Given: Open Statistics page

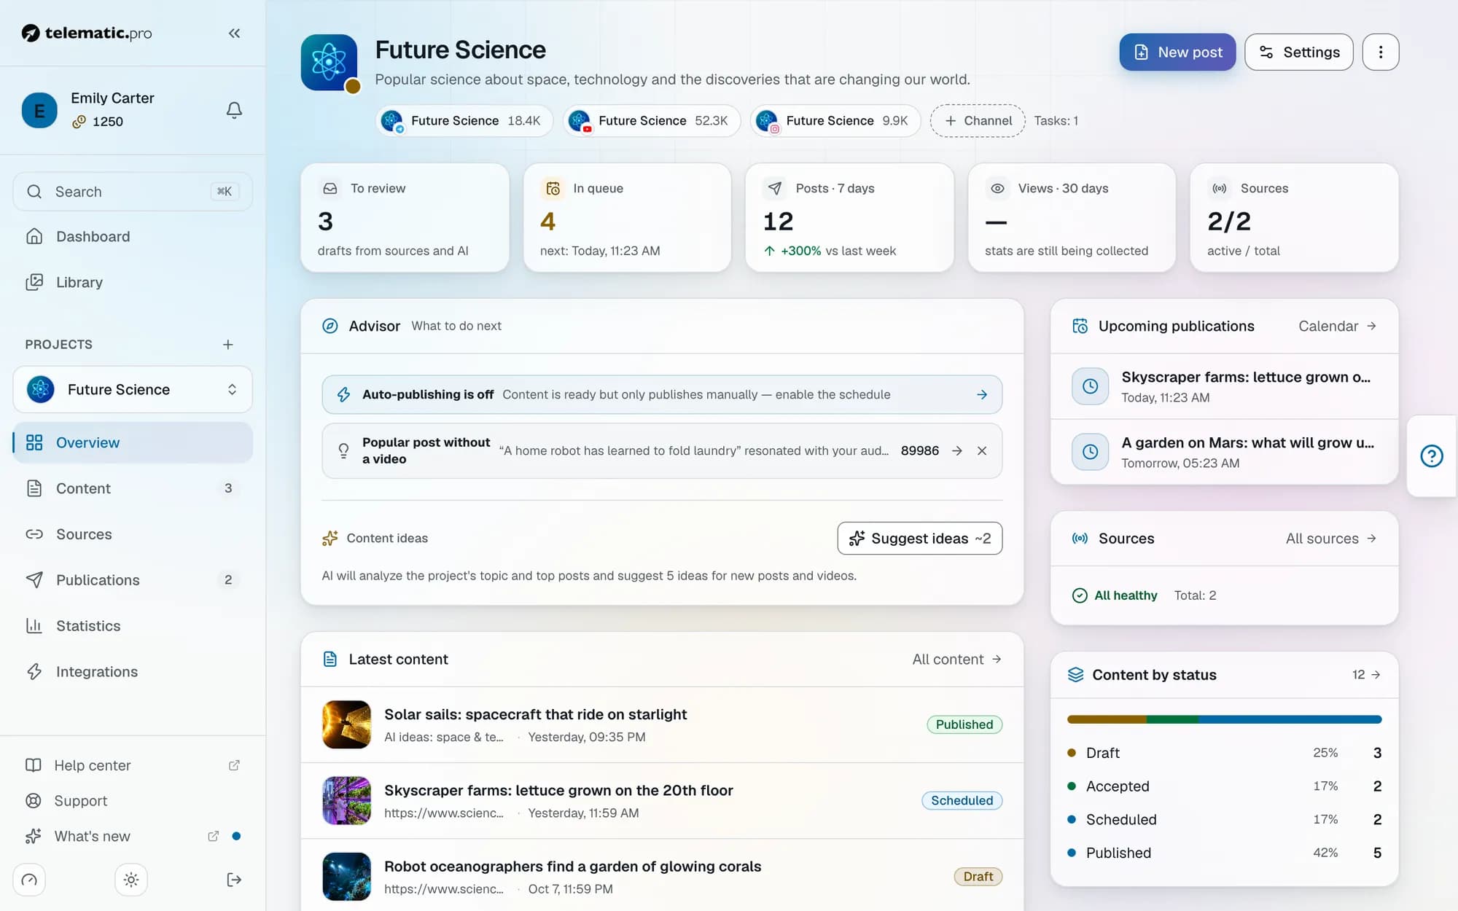Looking at the screenshot, I should click(133, 626).
